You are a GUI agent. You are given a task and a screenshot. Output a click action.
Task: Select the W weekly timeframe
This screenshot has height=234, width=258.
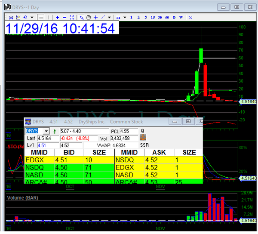(181, 17)
